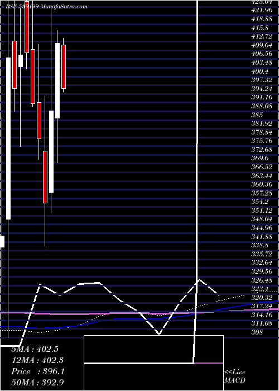
Task: Click the 388.08 price axis label
Action: tap(261, 106)
